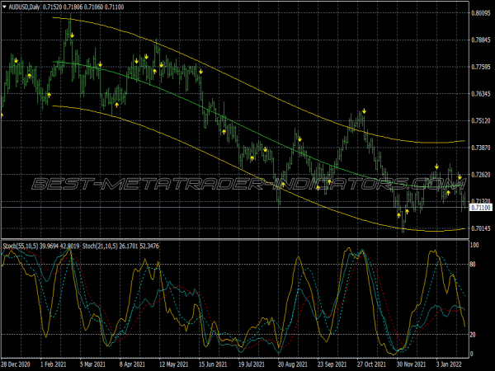
Task: Click the 0.76345 price axis label
Action: click(481, 94)
